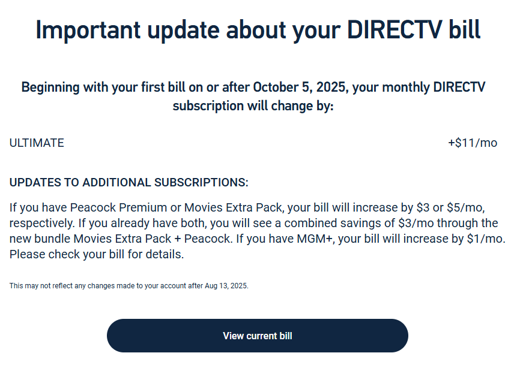Click the 'Important update about your DIRECTV bill' heading
The width and height of the screenshot is (511, 365).
click(x=258, y=30)
